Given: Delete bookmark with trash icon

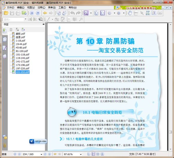Looking at the screenshot, I should pyautogui.click(x=11, y=30).
